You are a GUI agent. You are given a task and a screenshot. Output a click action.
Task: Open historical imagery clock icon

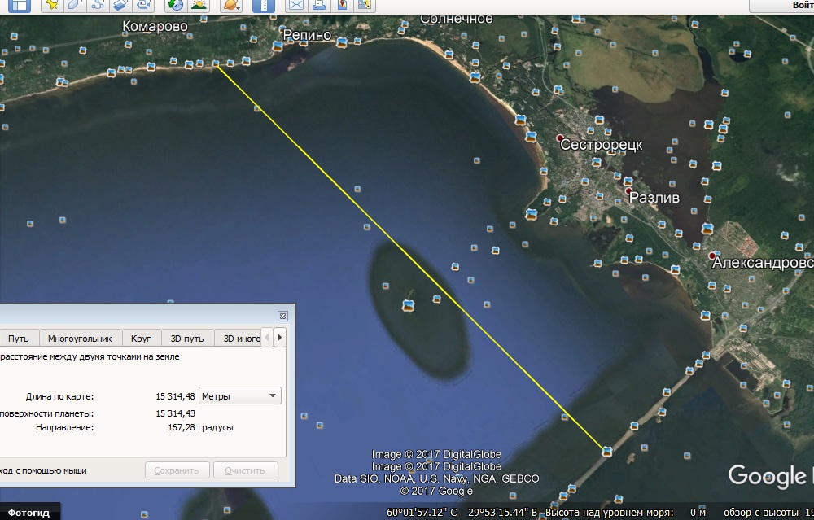click(175, 5)
